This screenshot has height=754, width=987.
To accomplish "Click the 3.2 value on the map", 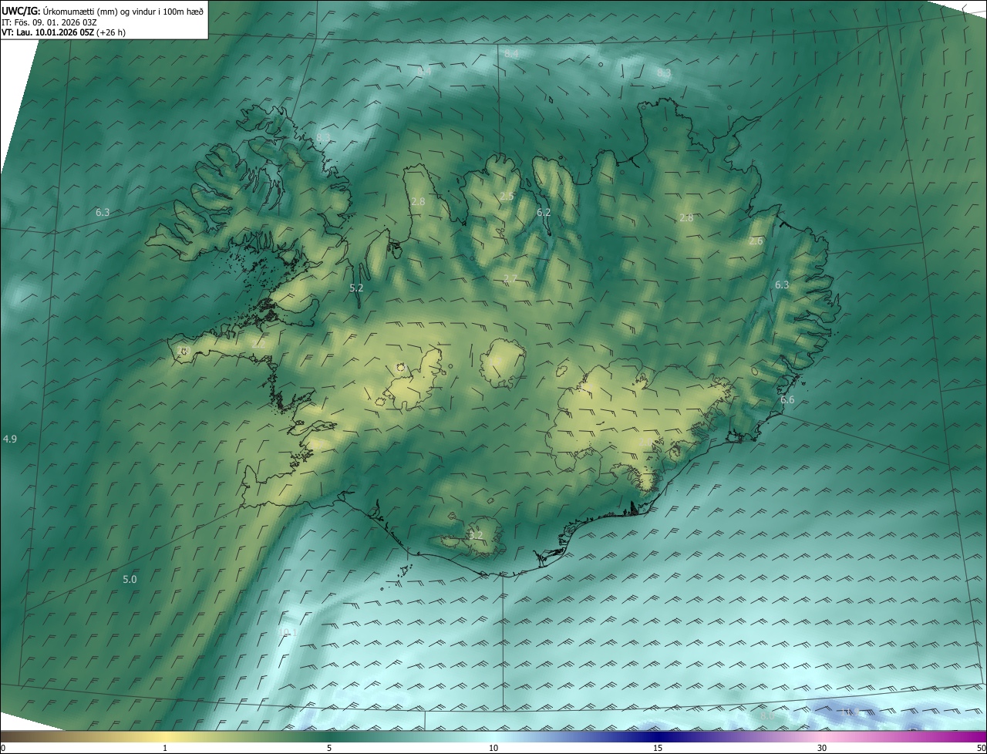I will tap(476, 535).
